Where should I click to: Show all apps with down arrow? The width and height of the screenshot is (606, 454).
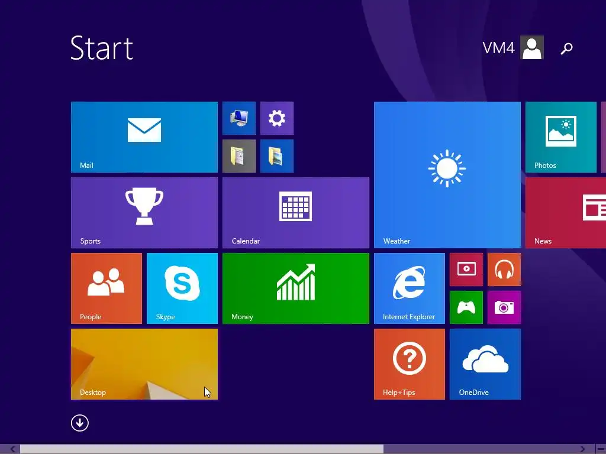[x=80, y=423]
